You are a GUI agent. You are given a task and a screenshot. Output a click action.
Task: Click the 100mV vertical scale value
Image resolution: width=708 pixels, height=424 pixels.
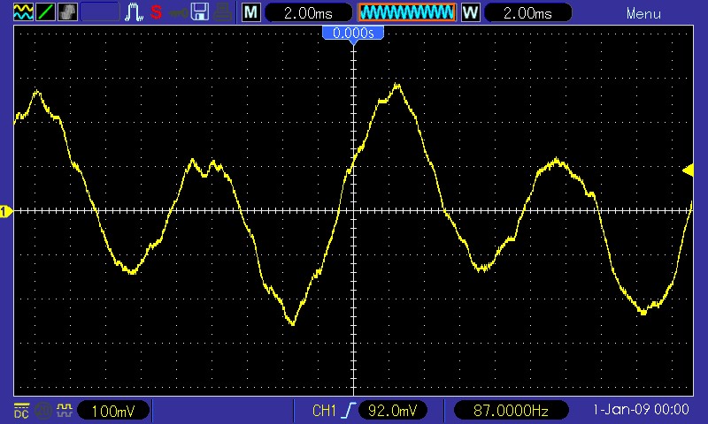tap(113, 411)
